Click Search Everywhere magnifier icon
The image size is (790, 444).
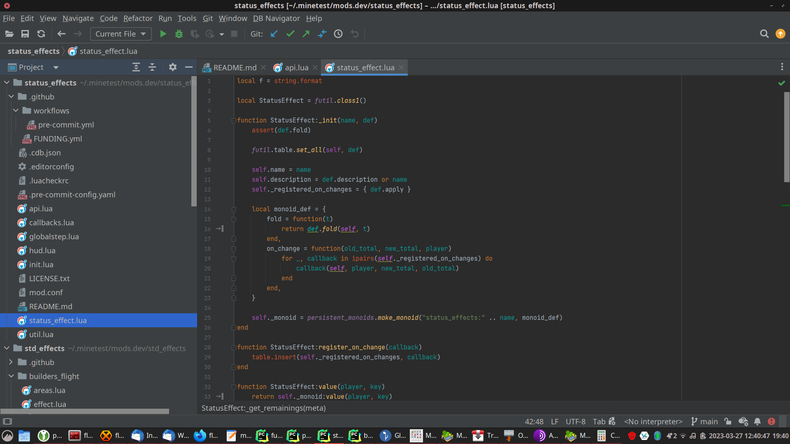764,34
